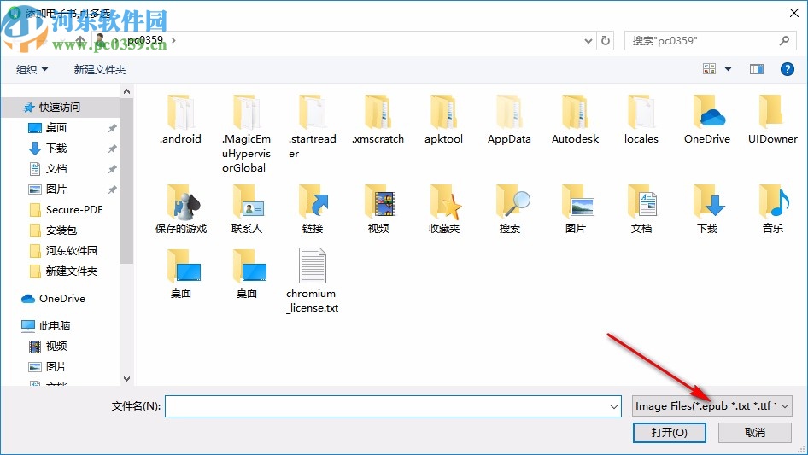Change view with the view mode icon
Image resolution: width=808 pixels, height=455 pixels.
point(709,69)
